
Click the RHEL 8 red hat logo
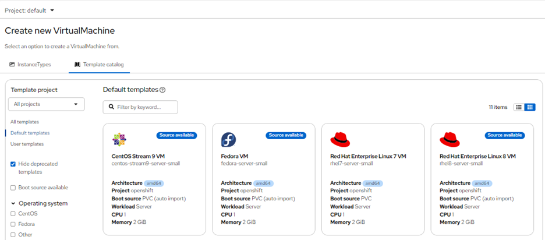(450, 139)
